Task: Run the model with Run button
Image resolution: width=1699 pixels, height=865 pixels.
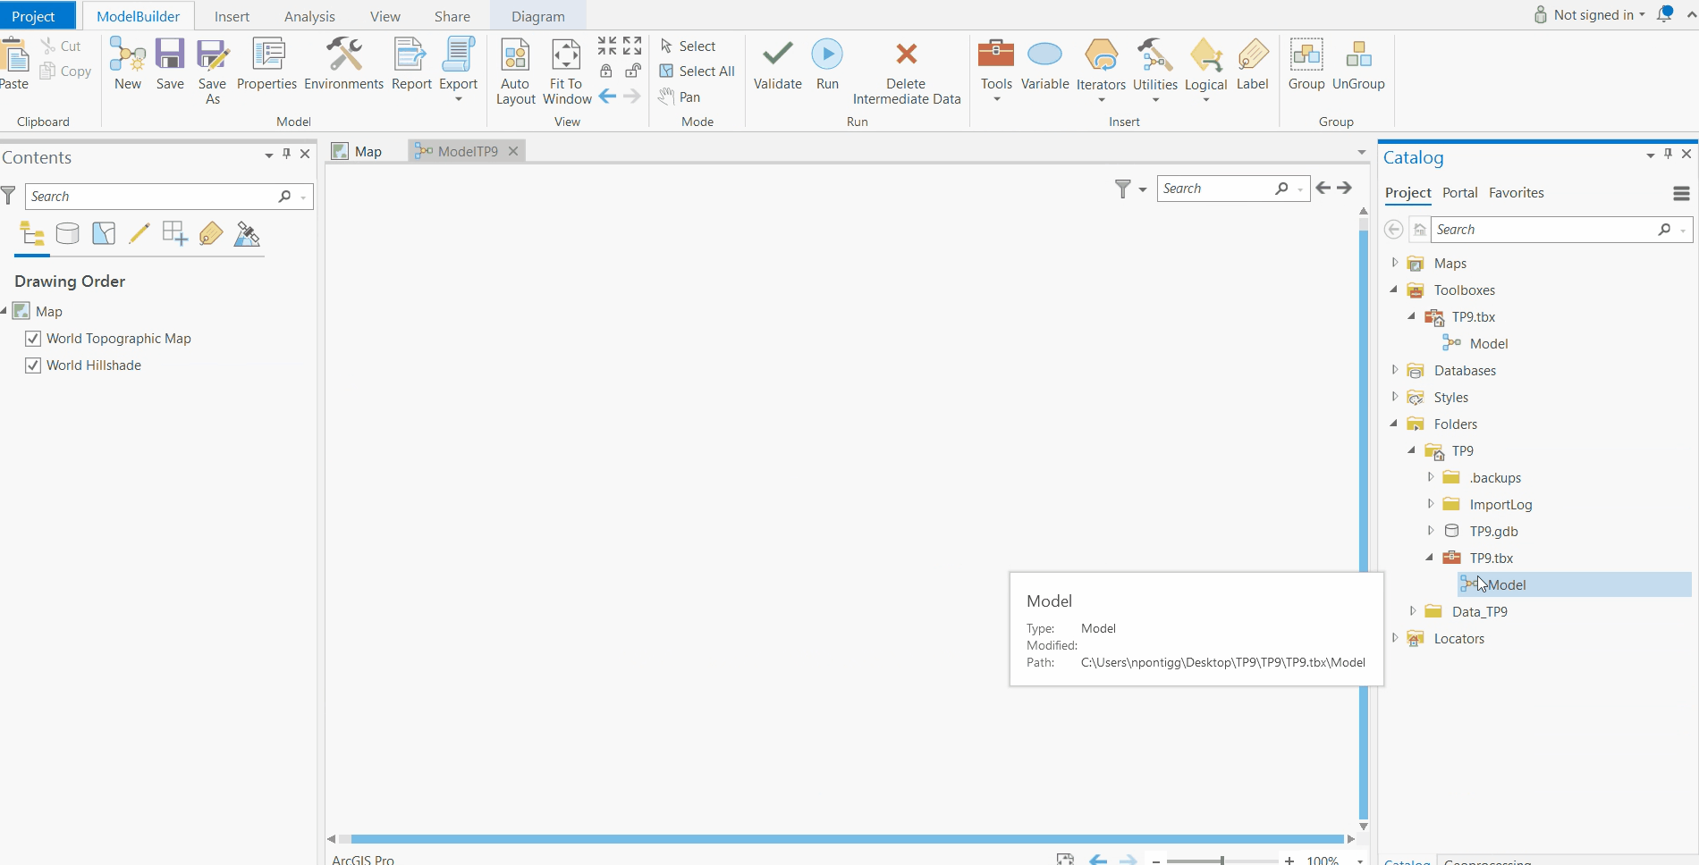Action: coord(827,55)
